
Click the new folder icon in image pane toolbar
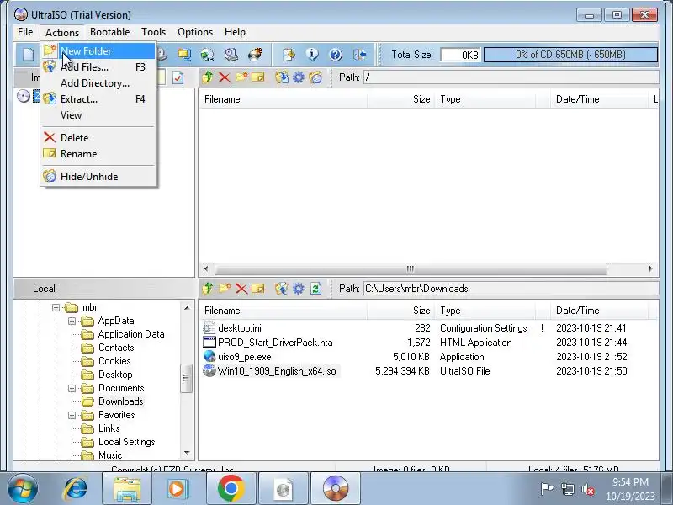pyautogui.click(x=241, y=77)
